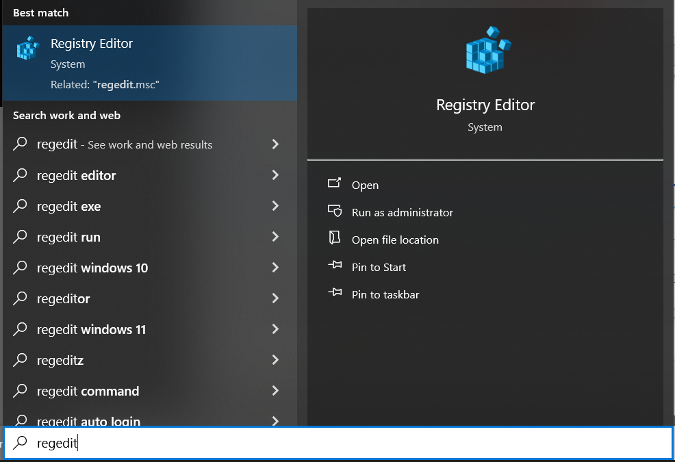Click the search magnifier in the input bar
This screenshot has width=675, height=462.
pyautogui.click(x=19, y=443)
